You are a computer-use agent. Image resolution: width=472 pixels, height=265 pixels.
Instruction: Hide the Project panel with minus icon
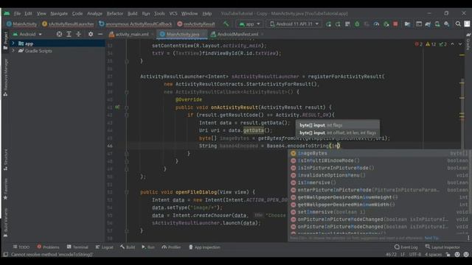point(100,35)
